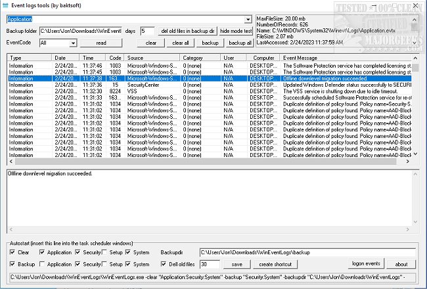Click the logon events button
Viewport: 427px width, 289px height.
click(x=366, y=263)
